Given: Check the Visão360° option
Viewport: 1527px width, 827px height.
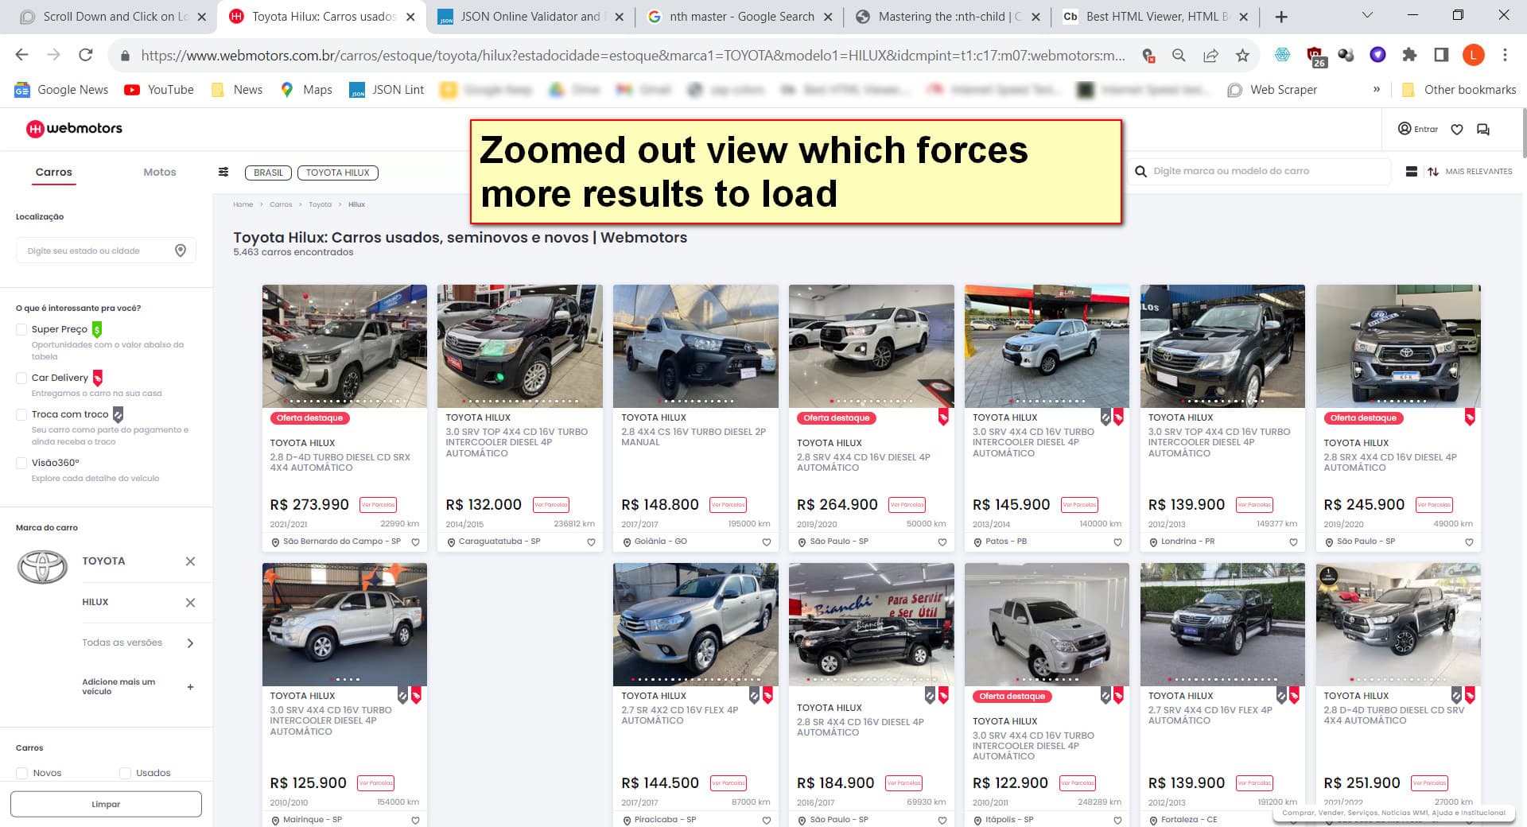Looking at the screenshot, I should coord(21,463).
